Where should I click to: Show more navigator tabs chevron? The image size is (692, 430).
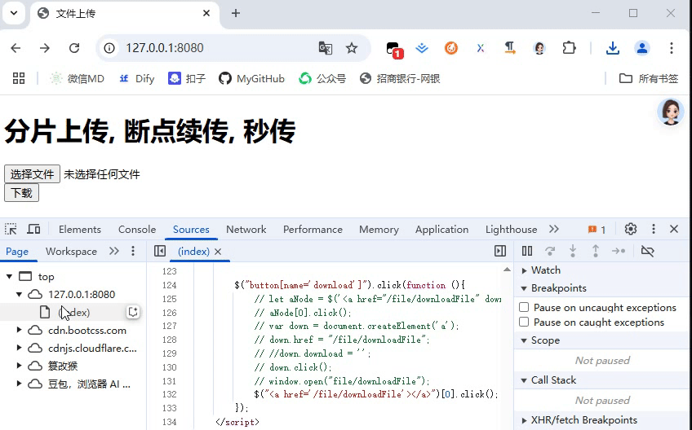pyautogui.click(x=114, y=251)
